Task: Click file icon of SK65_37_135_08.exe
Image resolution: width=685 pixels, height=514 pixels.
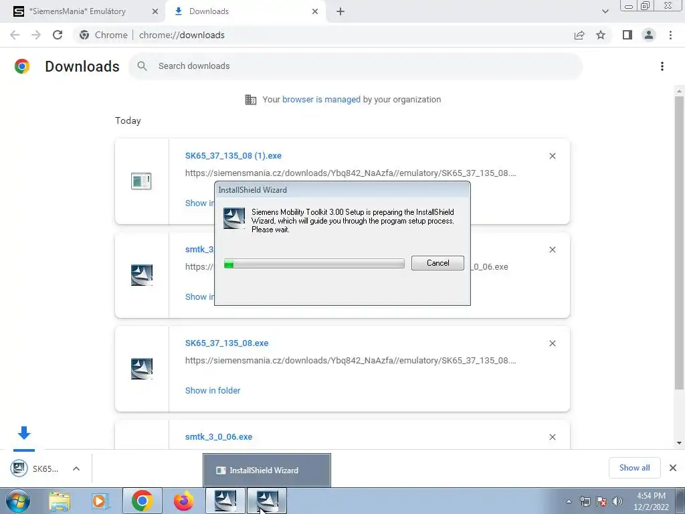Action: click(x=142, y=369)
